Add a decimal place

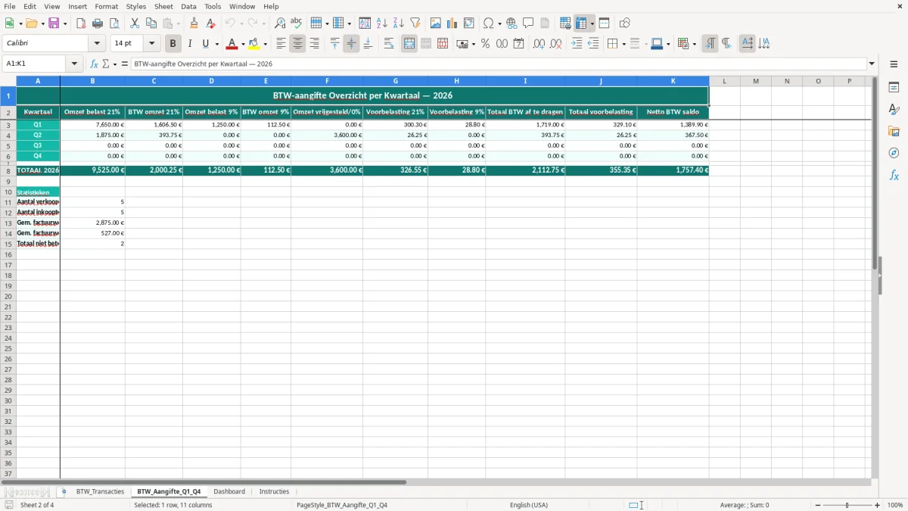[539, 44]
